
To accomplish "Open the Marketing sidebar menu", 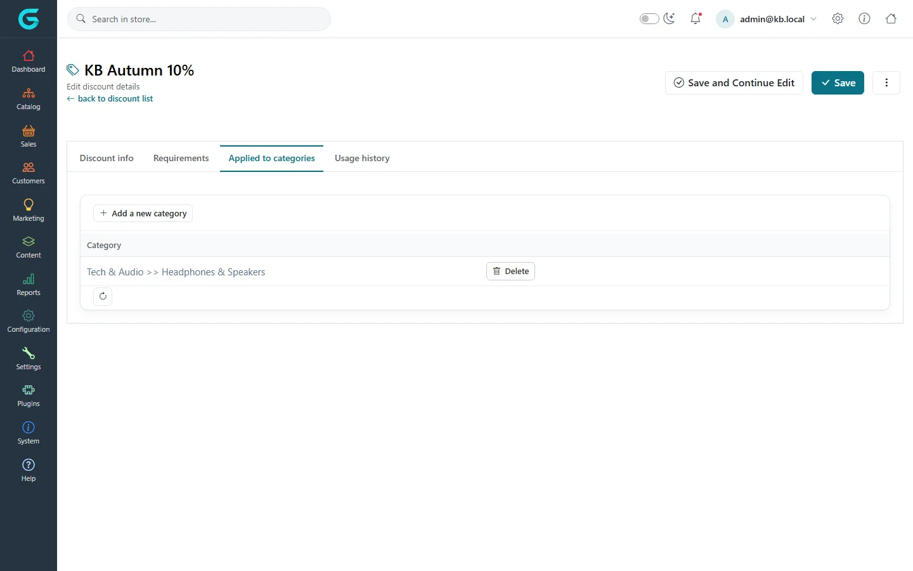I will point(29,211).
